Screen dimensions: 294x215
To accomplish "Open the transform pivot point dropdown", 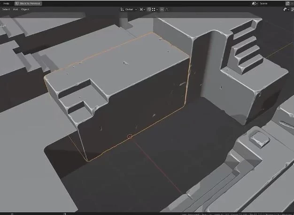I will coord(142,9).
